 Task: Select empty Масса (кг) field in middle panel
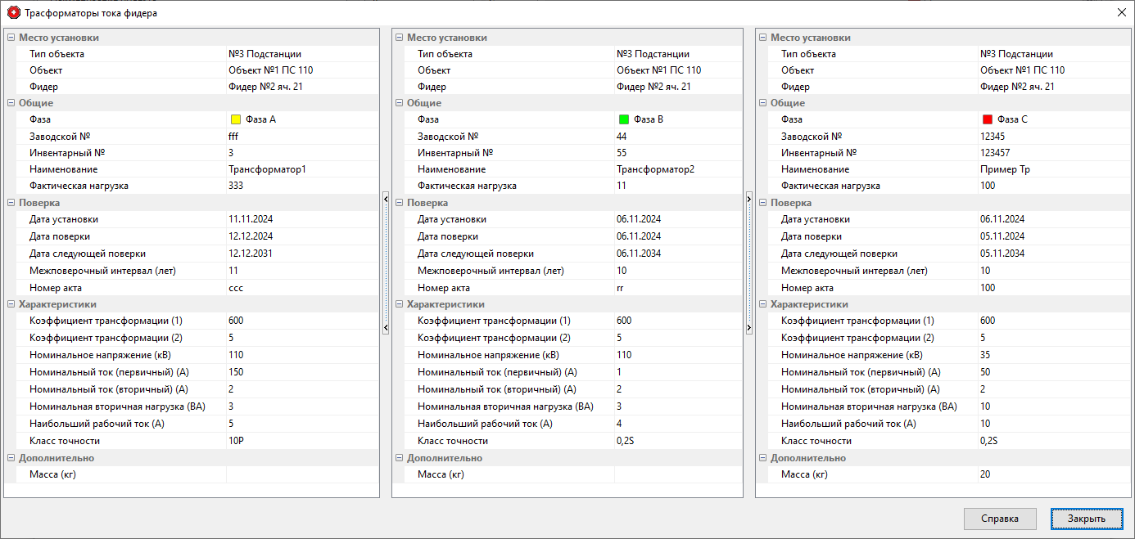click(x=677, y=474)
